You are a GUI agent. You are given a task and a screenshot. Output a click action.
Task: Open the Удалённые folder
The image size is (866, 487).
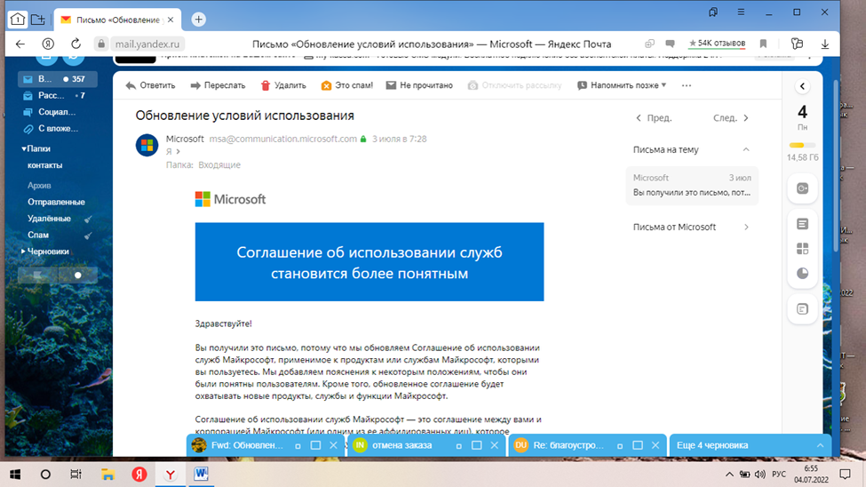[49, 219]
